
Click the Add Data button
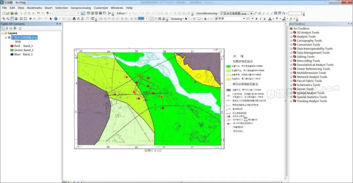tap(48, 13)
